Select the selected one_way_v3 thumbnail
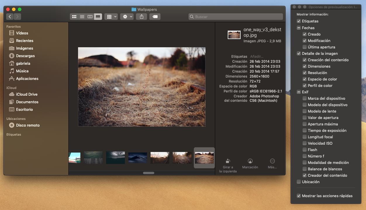The width and height of the screenshot is (366, 210). pos(204,158)
